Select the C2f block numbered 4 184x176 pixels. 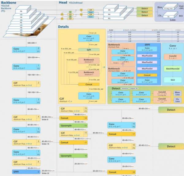(x=26, y=118)
